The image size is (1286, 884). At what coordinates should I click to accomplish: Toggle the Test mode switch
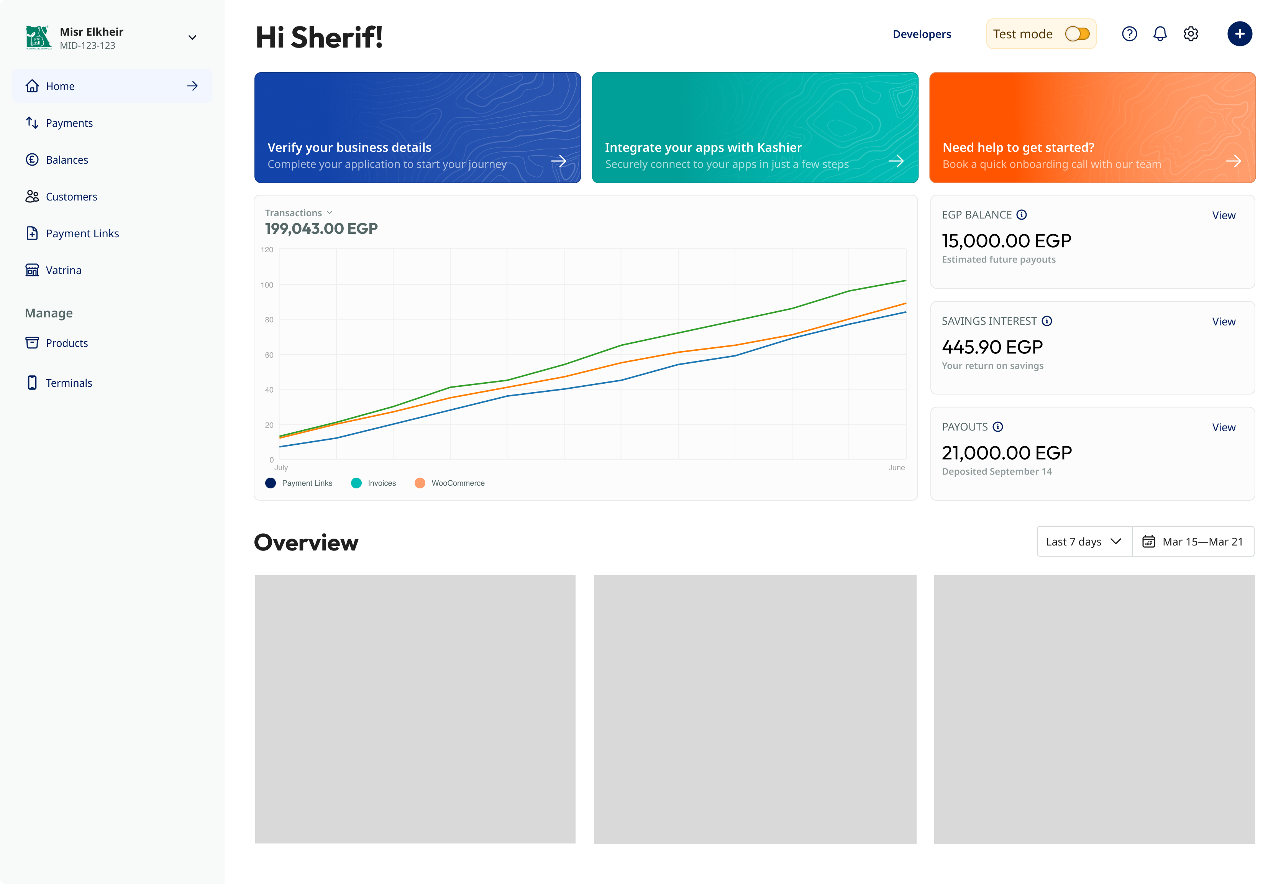1077,34
